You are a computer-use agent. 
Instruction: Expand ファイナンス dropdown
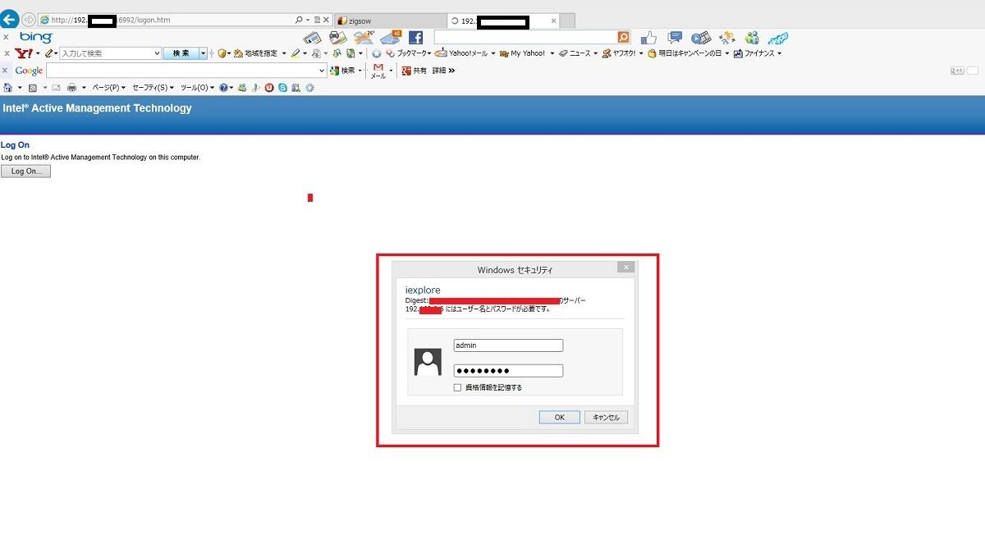(779, 53)
